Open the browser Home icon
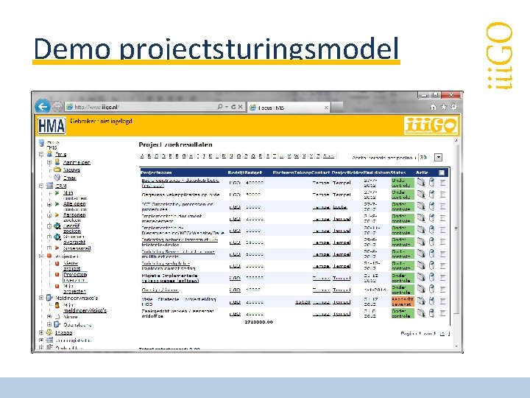The image size is (530, 398). coord(433,107)
